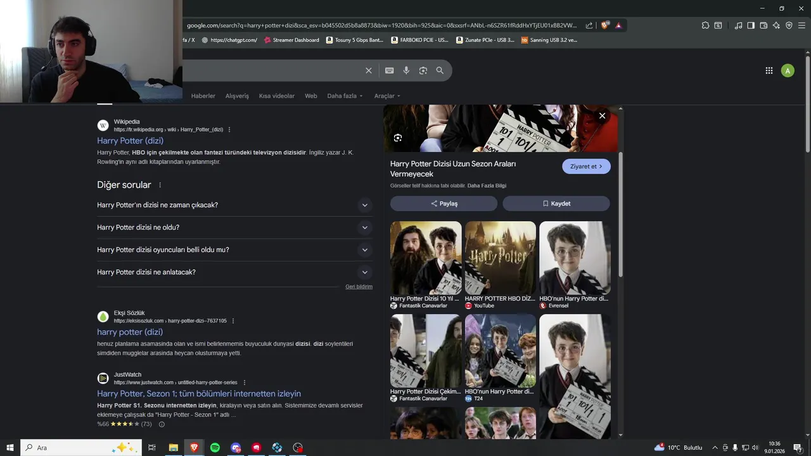Show hidden system tray icons

pos(715,448)
